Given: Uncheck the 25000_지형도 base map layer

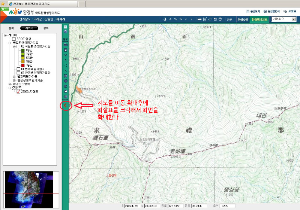Looking at the screenshot, I should (x=18, y=92).
